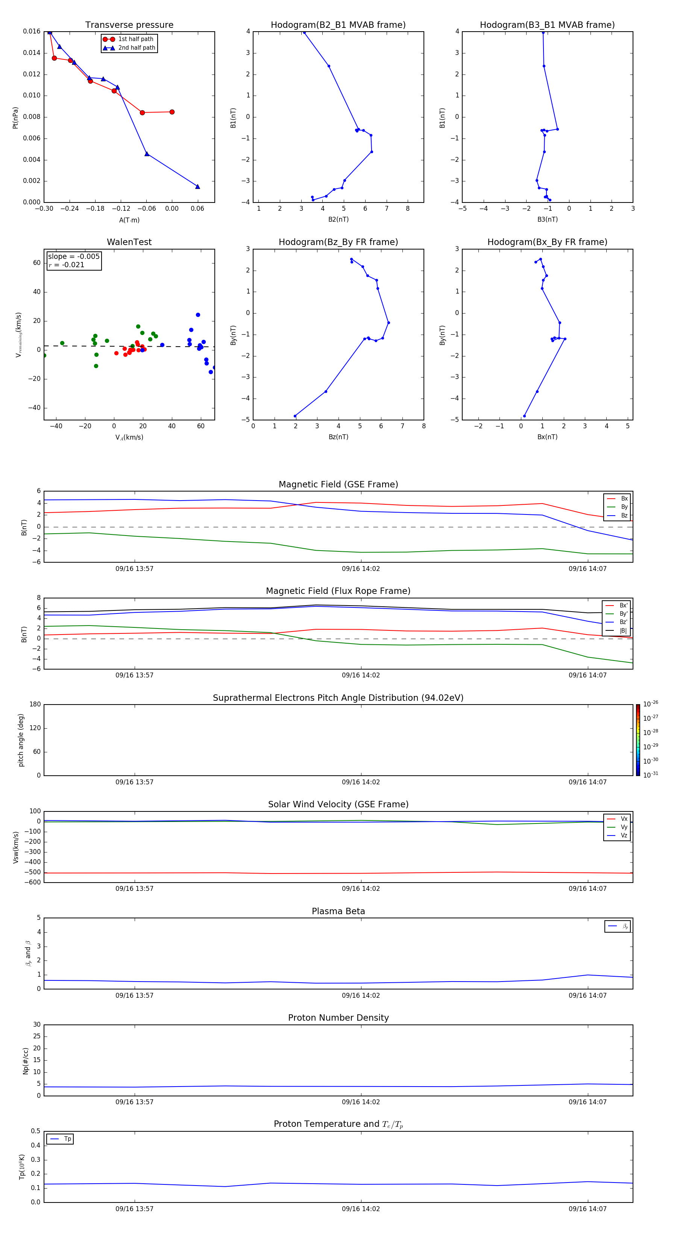Click the "Magnetic Field (Flux Rope Frame)" title
This screenshot has height=1242, width=677.
[338, 591]
